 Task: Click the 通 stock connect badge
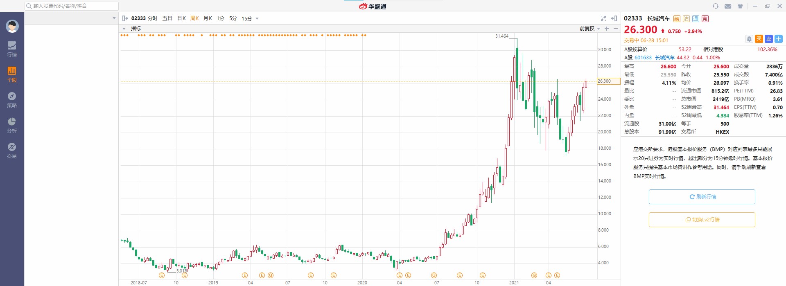696,19
